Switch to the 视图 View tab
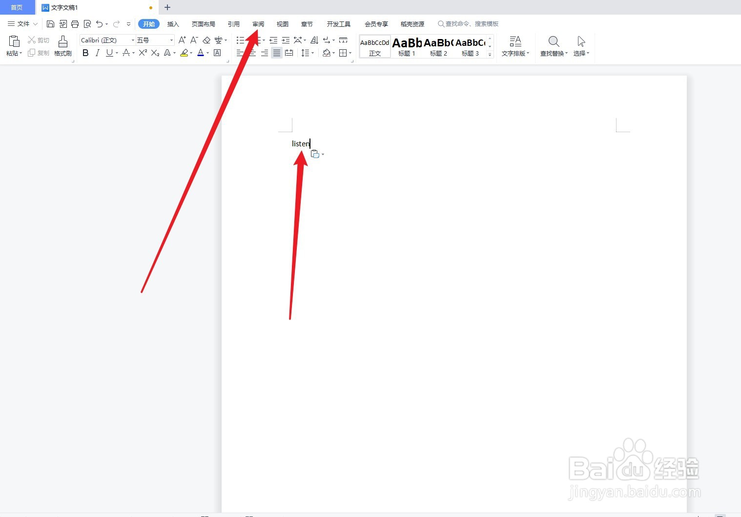Image resolution: width=741 pixels, height=517 pixels. click(x=283, y=24)
